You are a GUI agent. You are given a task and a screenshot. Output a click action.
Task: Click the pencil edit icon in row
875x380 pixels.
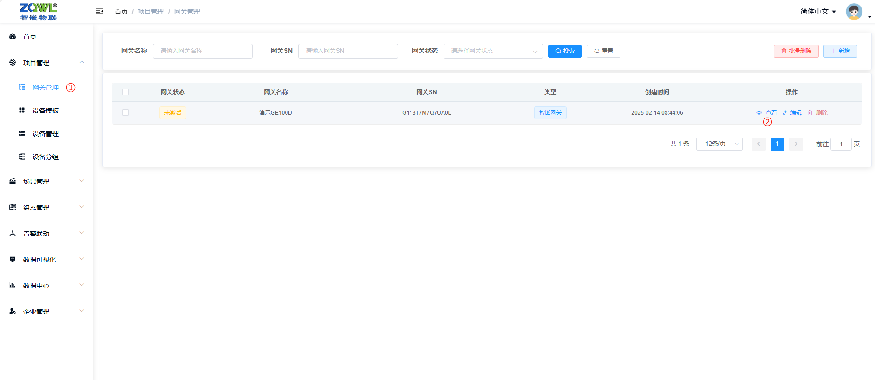point(785,113)
